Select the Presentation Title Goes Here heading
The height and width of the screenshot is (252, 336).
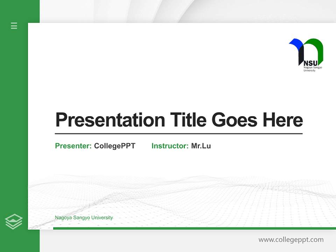pos(179,120)
